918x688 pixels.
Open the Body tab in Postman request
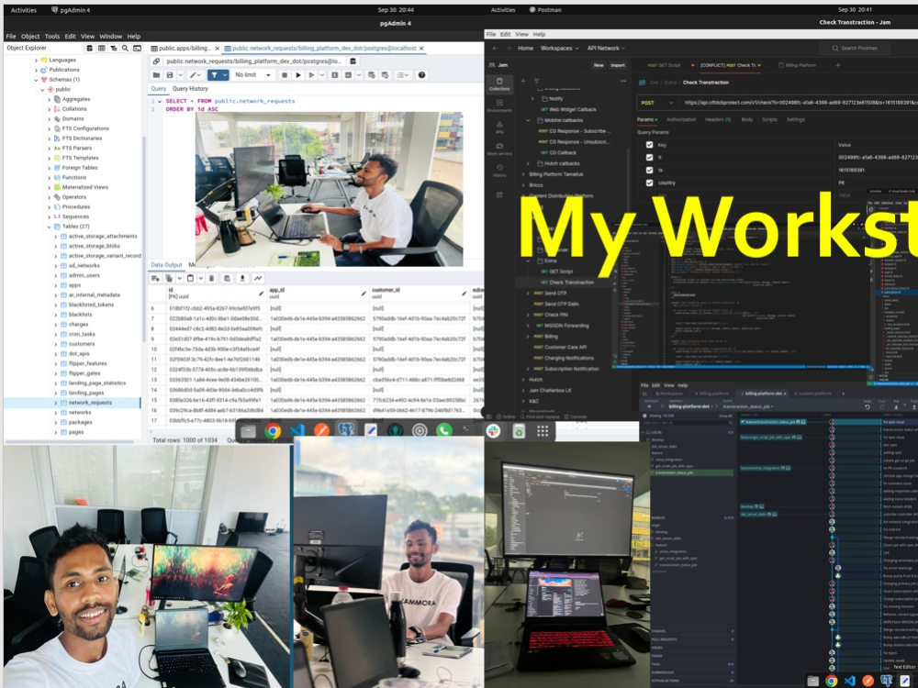click(x=747, y=119)
